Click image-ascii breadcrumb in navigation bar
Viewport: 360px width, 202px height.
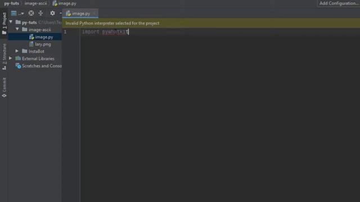pyautogui.click(x=35, y=3)
